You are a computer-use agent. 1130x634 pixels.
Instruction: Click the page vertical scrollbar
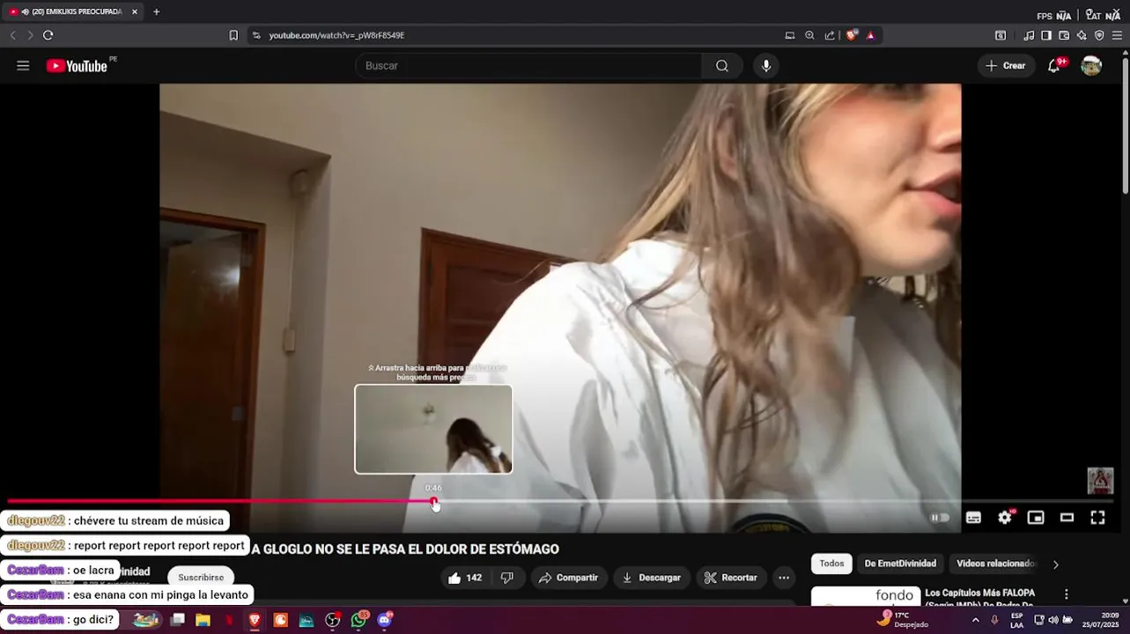point(1125,123)
